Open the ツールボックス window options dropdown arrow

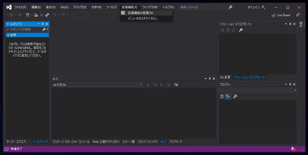pyautogui.click(x=38, y=24)
